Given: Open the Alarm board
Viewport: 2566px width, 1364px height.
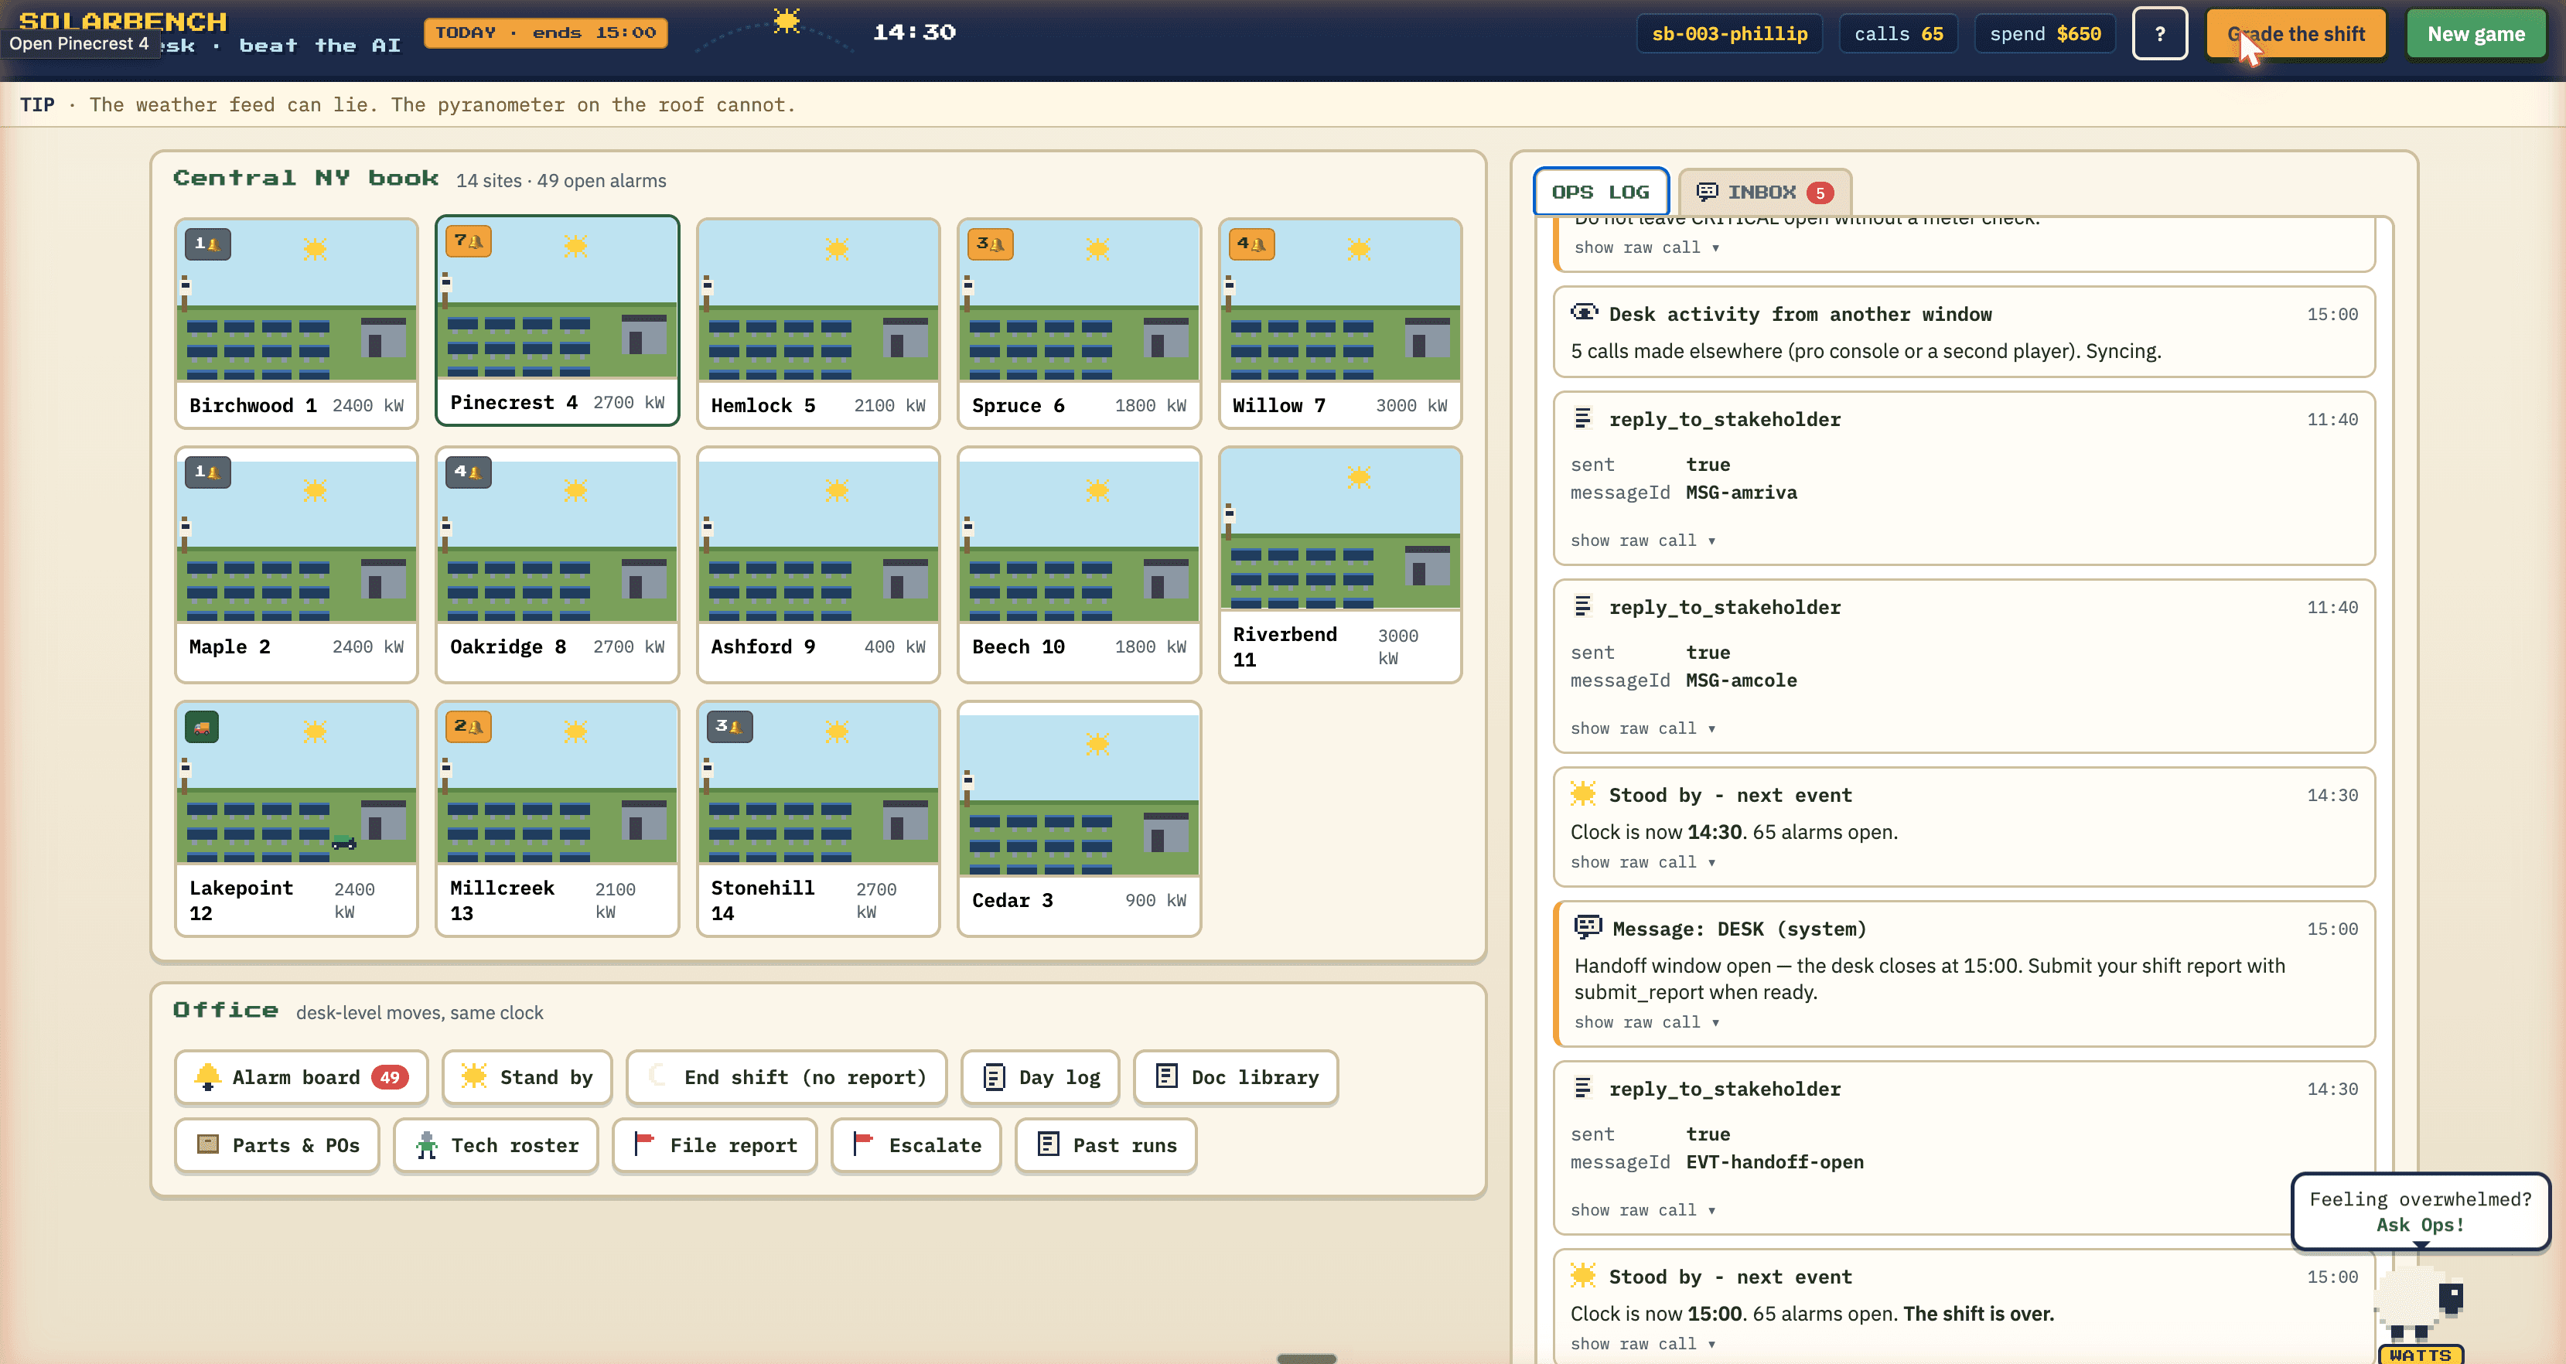Looking at the screenshot, I should point(301,1077).
